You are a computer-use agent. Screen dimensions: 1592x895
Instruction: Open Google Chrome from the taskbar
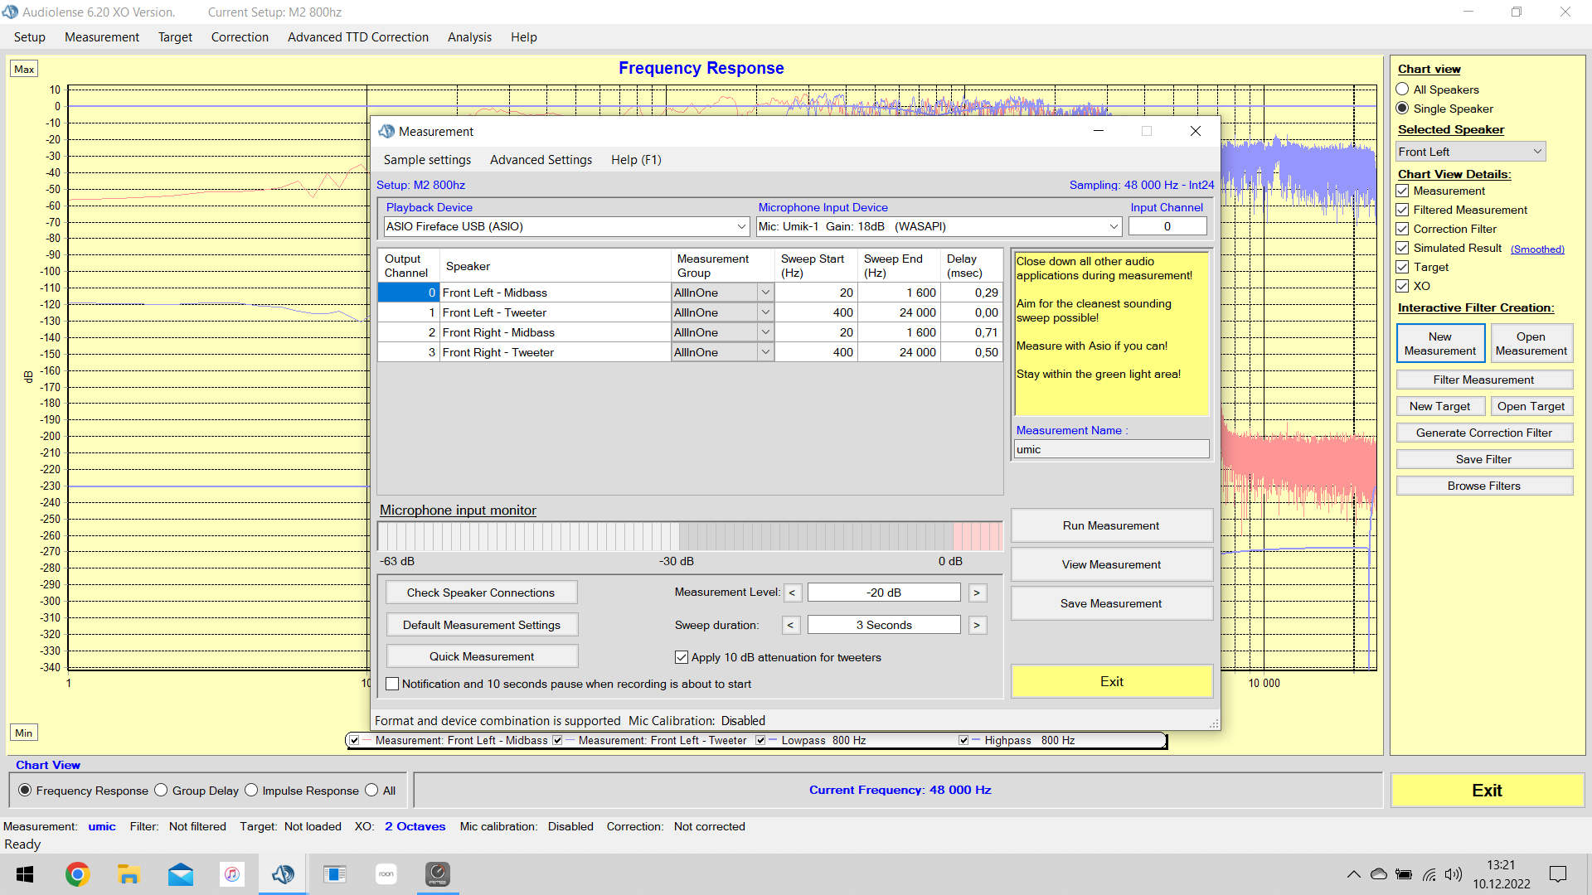pyautogui.click(x=77, y=874)
